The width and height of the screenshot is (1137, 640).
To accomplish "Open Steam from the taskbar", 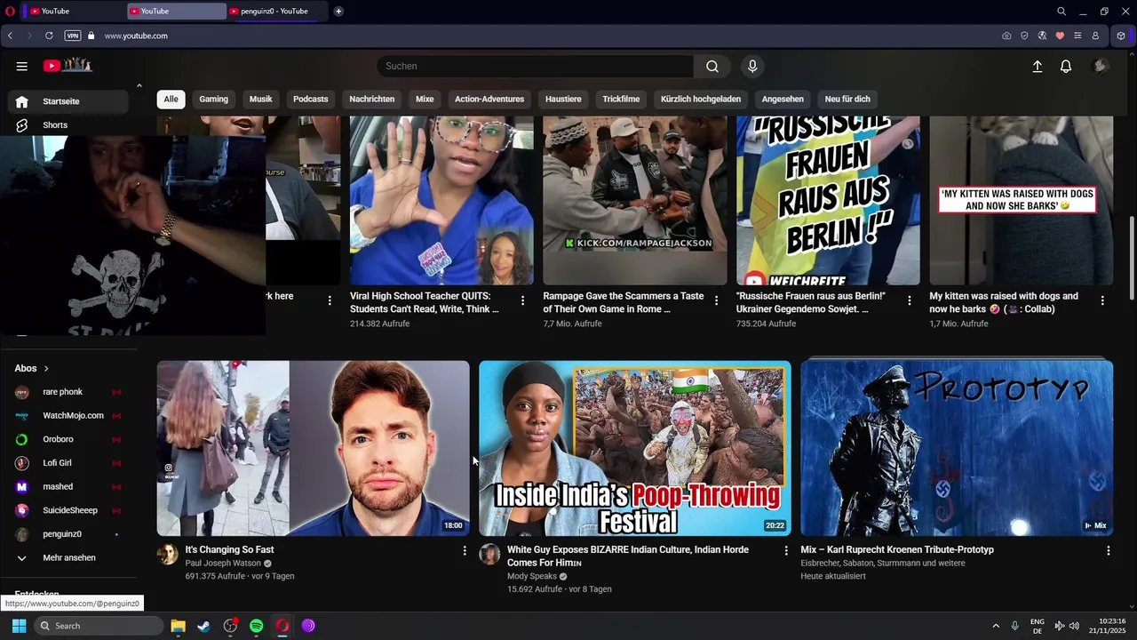I will 203,626.
